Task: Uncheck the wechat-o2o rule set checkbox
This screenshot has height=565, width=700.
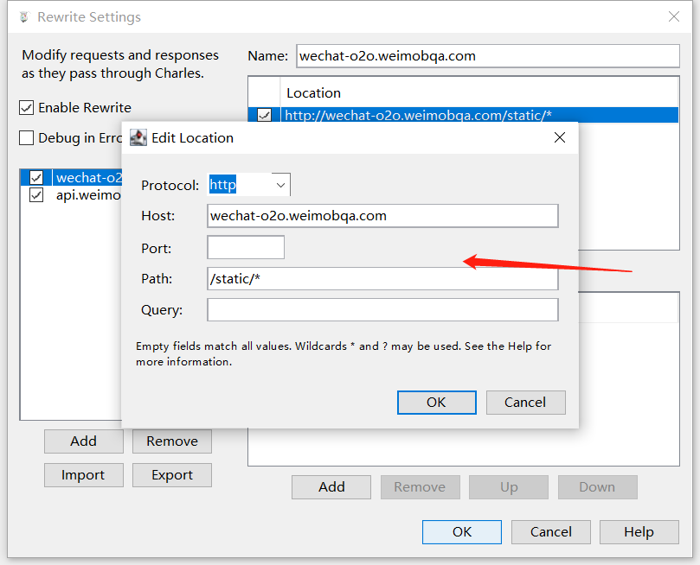Action: coord(36,177)
